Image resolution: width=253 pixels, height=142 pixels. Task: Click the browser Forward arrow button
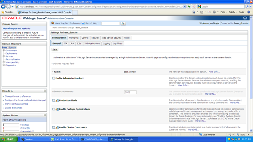click(x=8, y=7)
